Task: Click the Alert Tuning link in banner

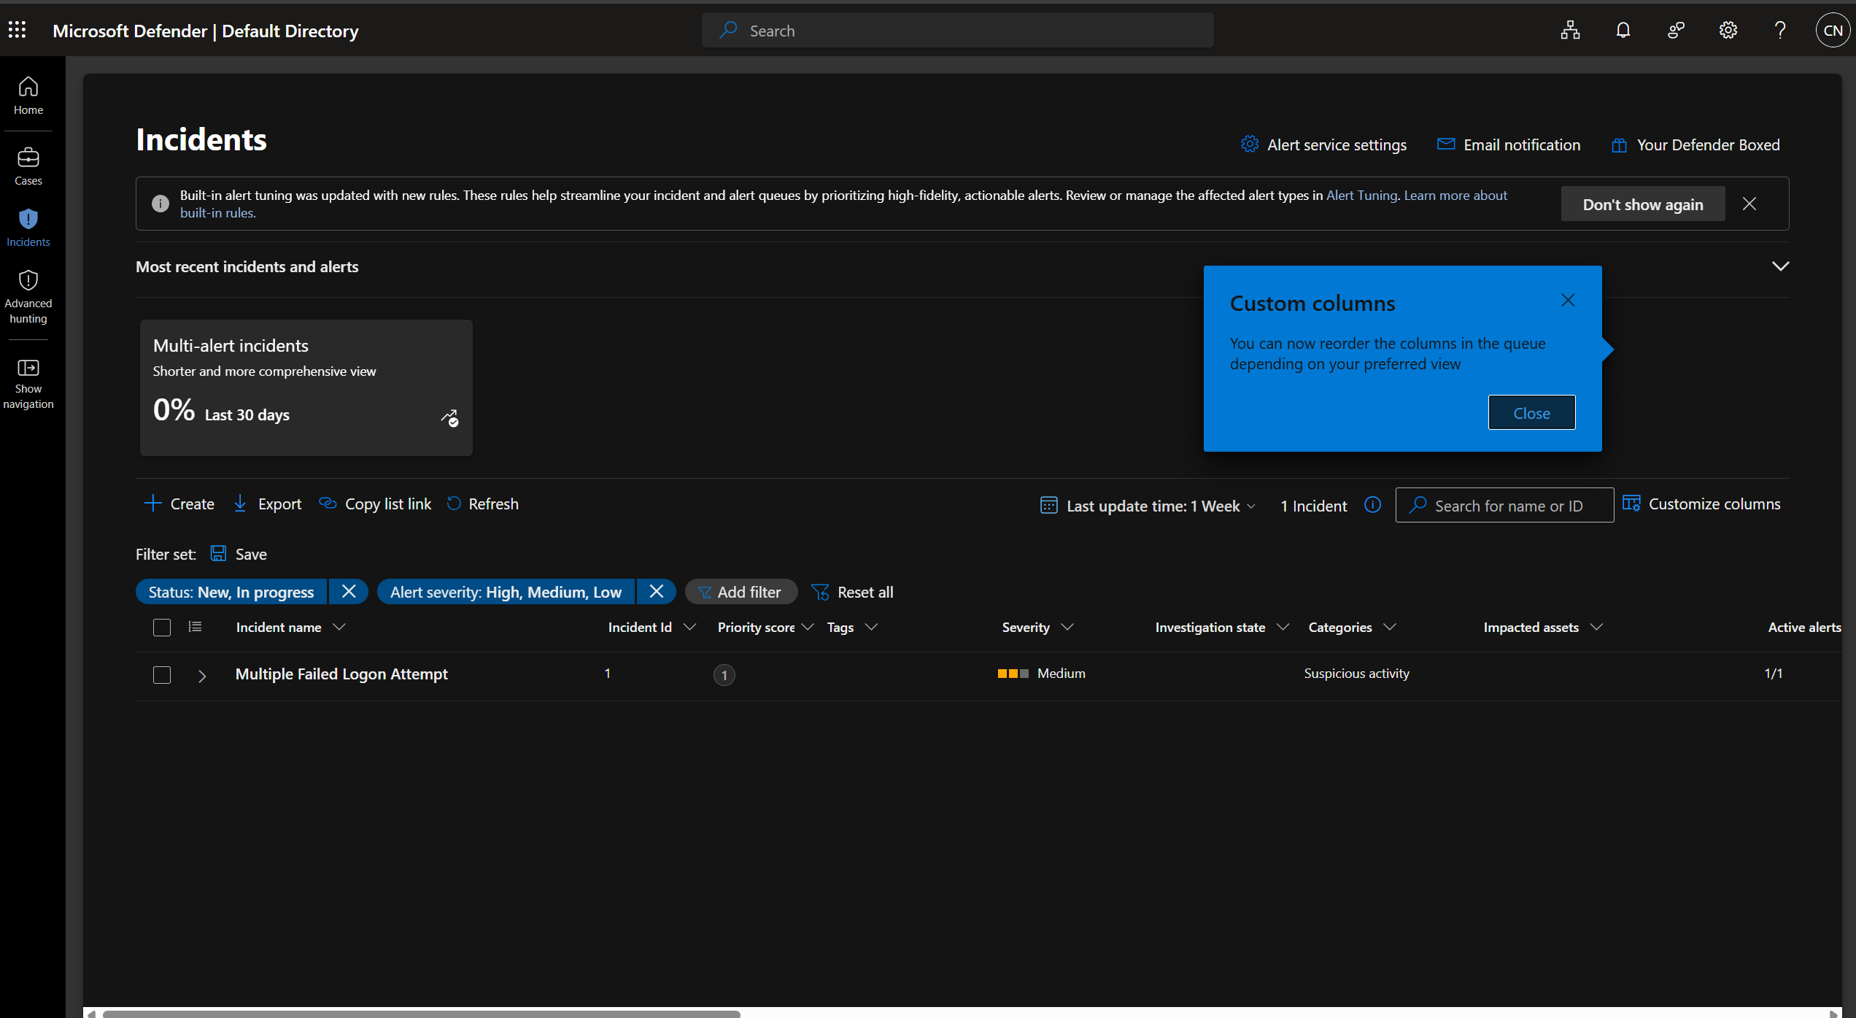Action: [1361, 195]
